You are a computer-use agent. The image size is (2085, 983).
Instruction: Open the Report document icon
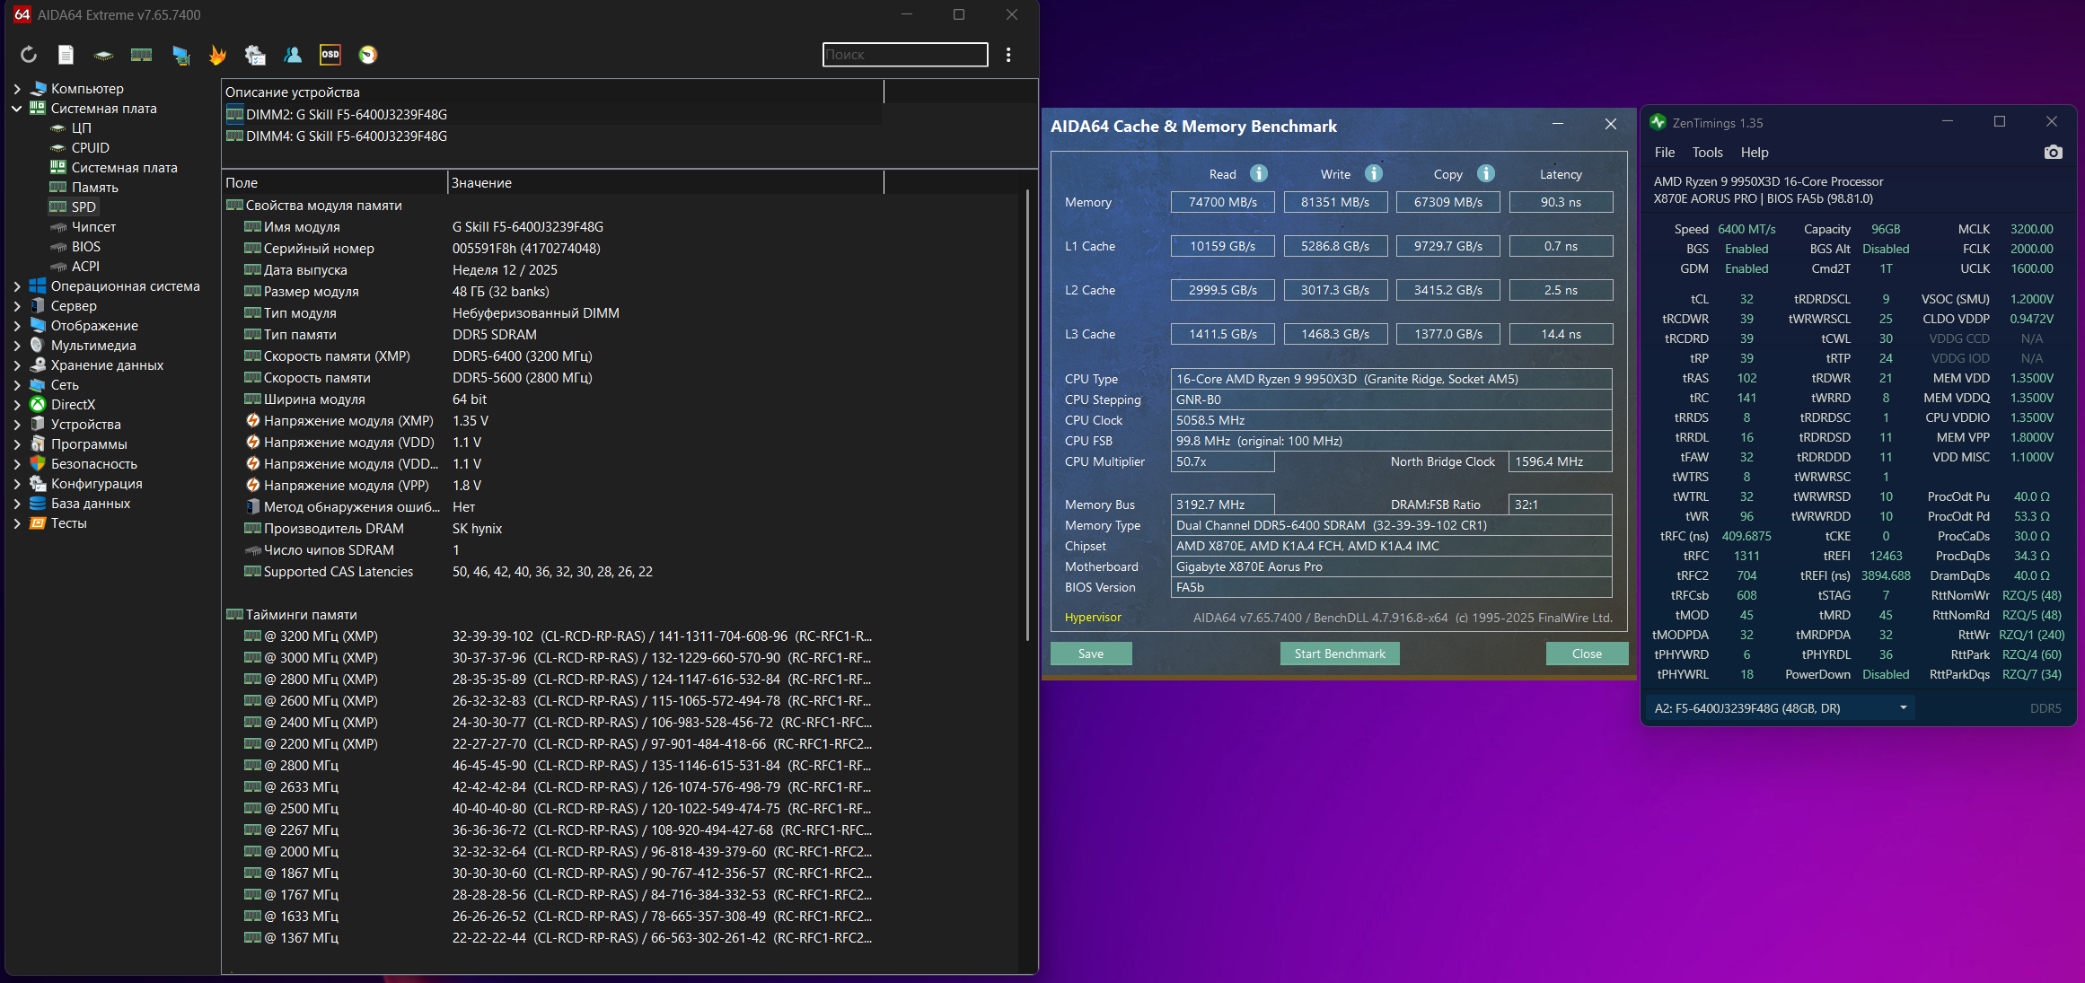(x=66, y=55)
